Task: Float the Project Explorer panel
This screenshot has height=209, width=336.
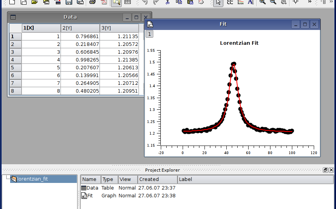Action: pos(325,170)
